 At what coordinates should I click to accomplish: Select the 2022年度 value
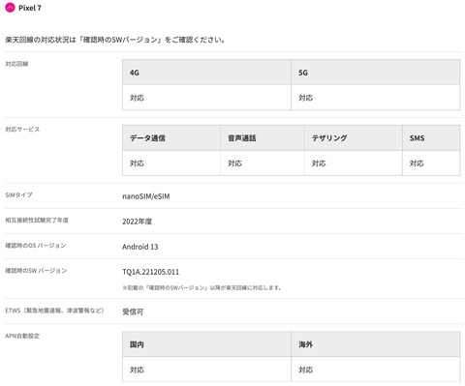coord(138,222)
